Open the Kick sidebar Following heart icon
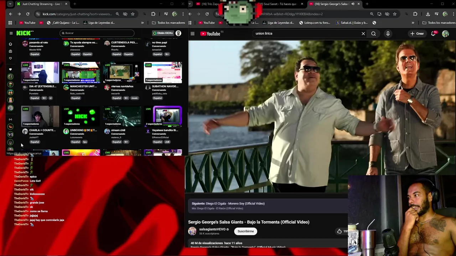This screenshot has width=456, height=256. (10, 58)
